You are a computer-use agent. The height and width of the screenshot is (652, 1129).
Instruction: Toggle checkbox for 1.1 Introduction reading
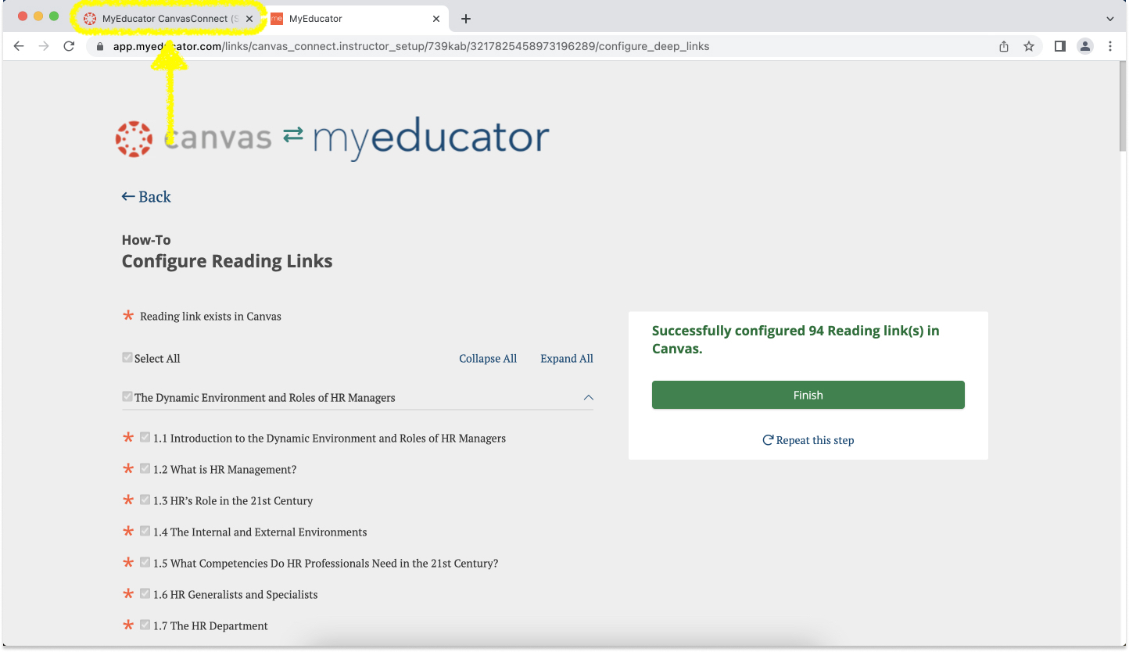click(x=145, y=437)
